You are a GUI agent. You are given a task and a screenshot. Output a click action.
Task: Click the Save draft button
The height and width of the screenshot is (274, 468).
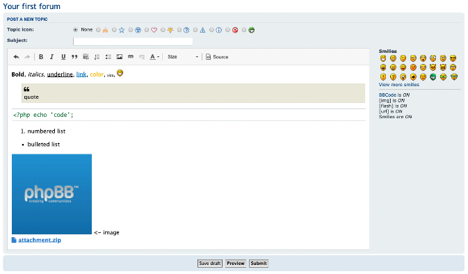tap(210, 264)
